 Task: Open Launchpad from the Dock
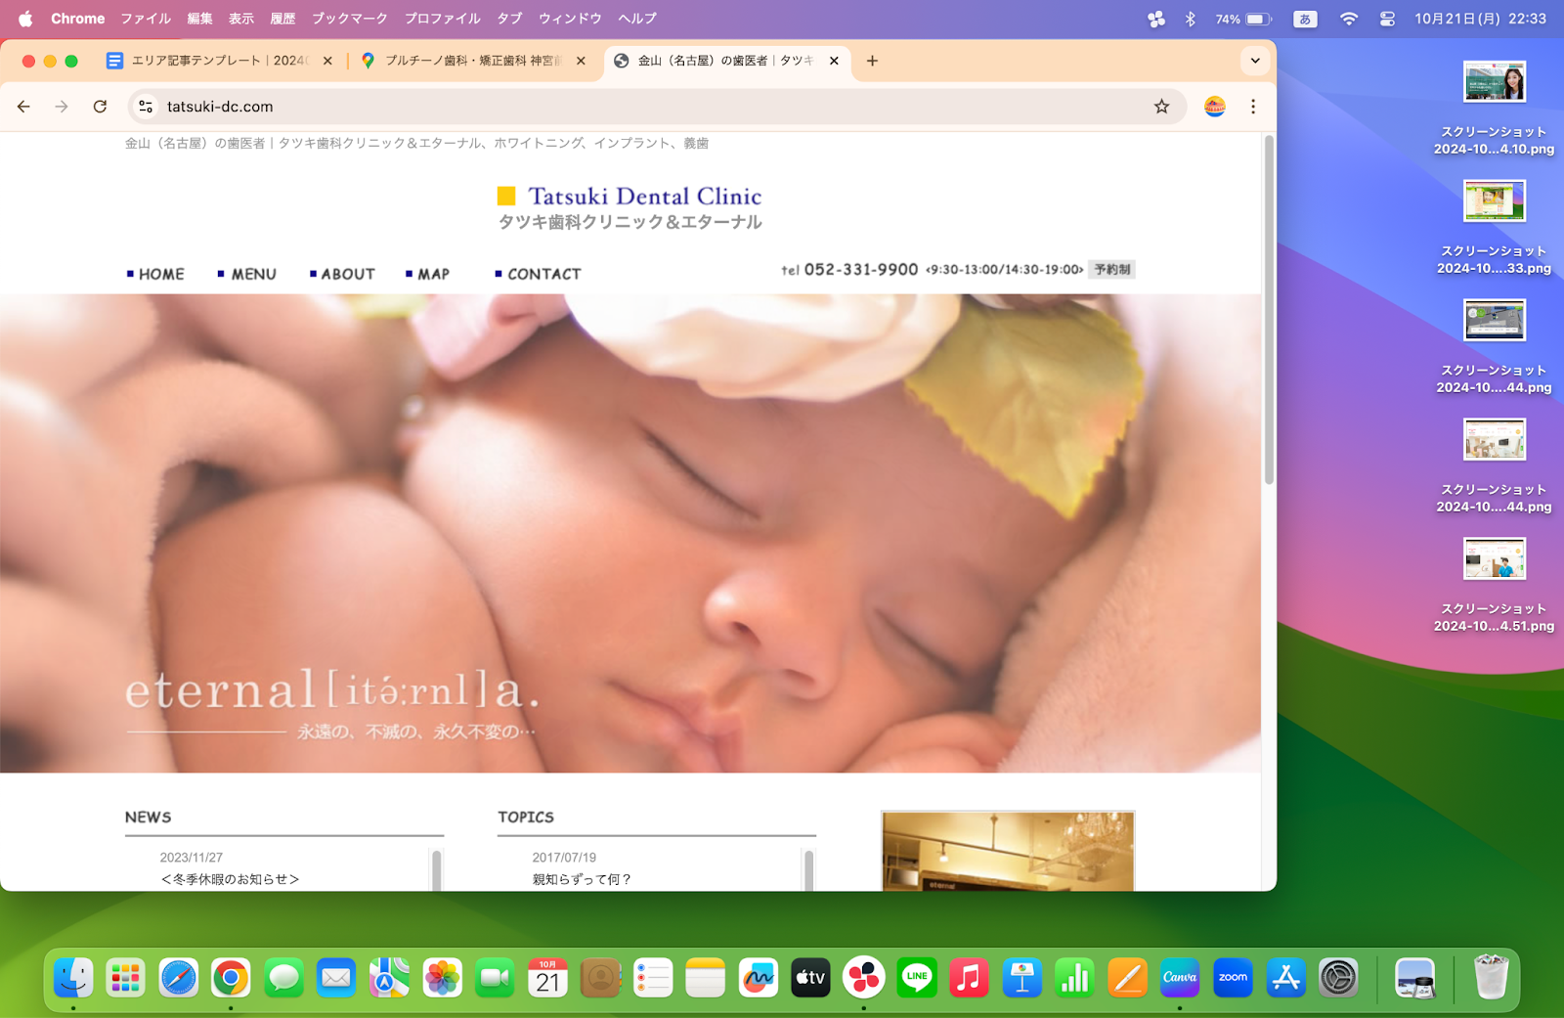[x=126, y=977]
